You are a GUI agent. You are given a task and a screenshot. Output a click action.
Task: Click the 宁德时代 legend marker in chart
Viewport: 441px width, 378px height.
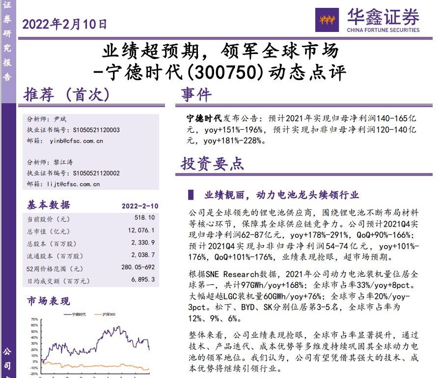[66, 314]
